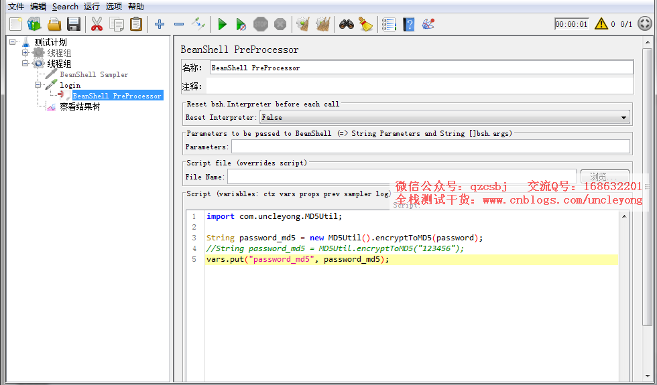This screenshot has width=657, height=385.
Task: Expand all with the plus icon
Action: (x=160, y=24)
